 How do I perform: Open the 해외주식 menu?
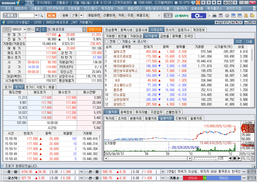(x=20, y=8)
